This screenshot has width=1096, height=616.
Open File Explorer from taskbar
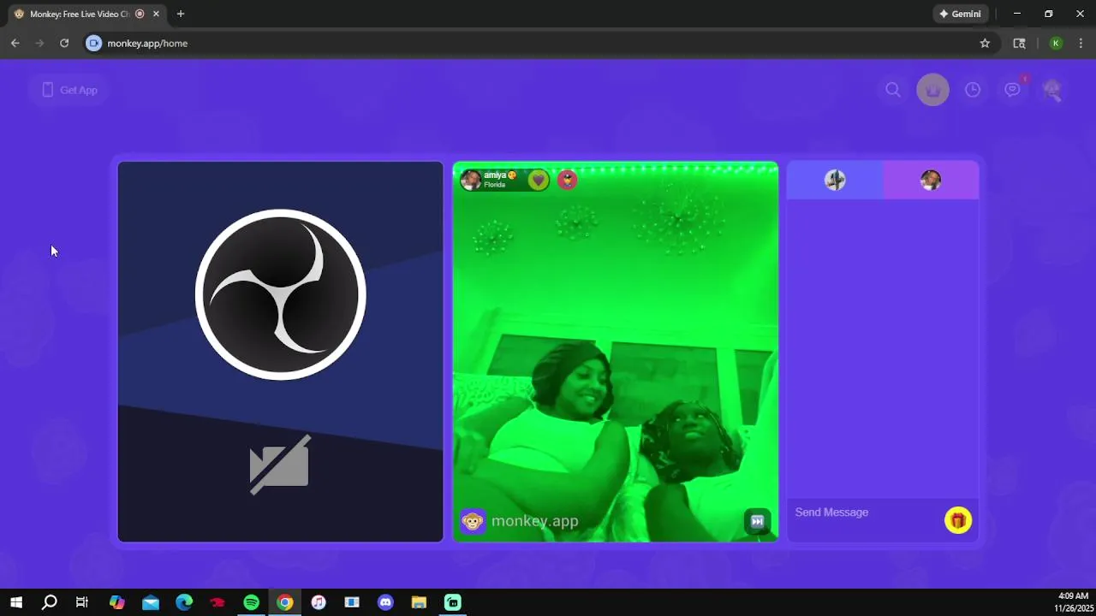coord(419,602)
